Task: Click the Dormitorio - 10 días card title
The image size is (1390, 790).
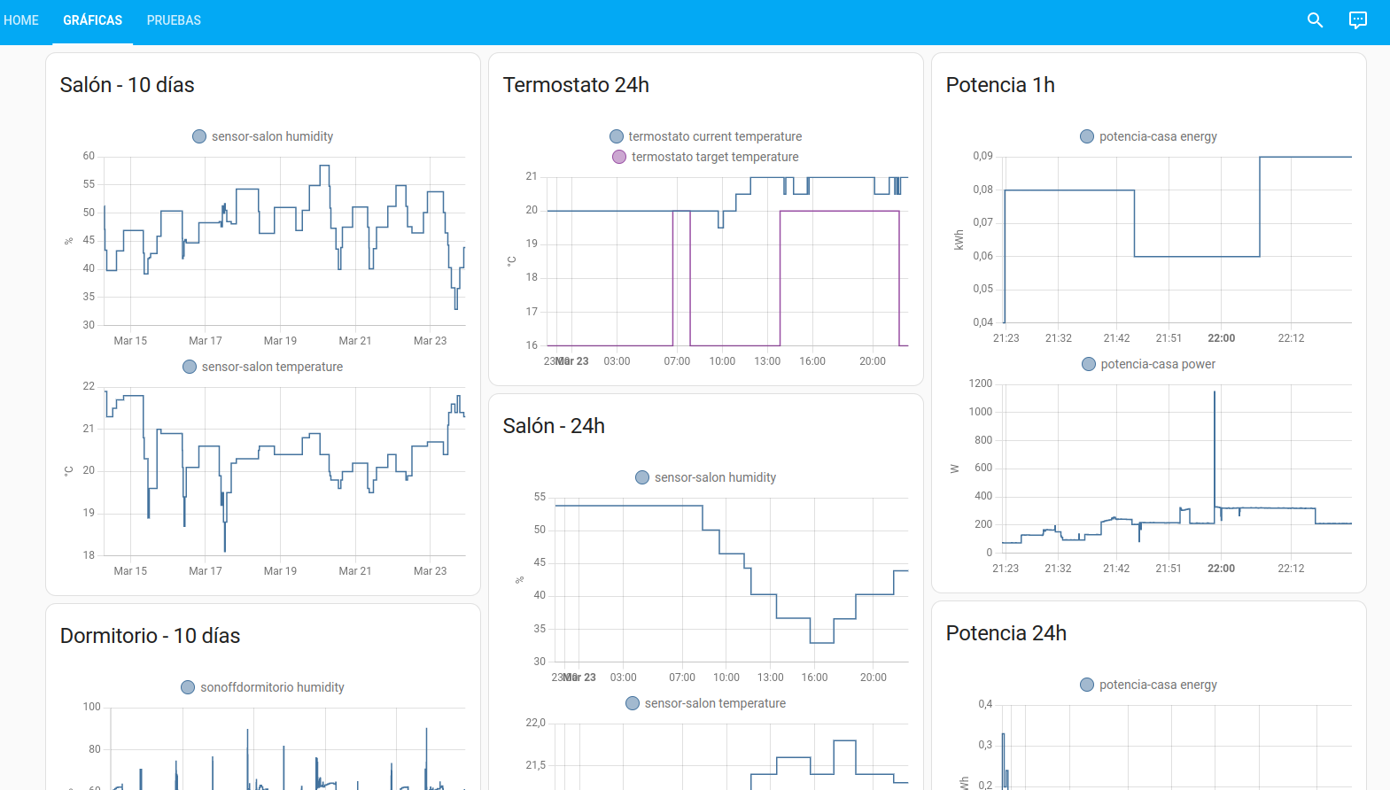Action: coord(151,636)
